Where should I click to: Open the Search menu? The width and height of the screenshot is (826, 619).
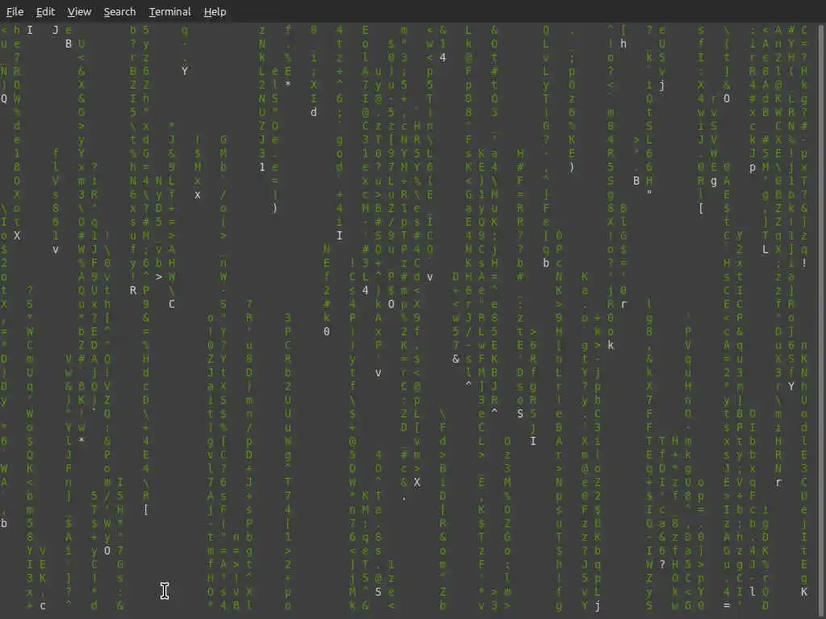(119, 11)
